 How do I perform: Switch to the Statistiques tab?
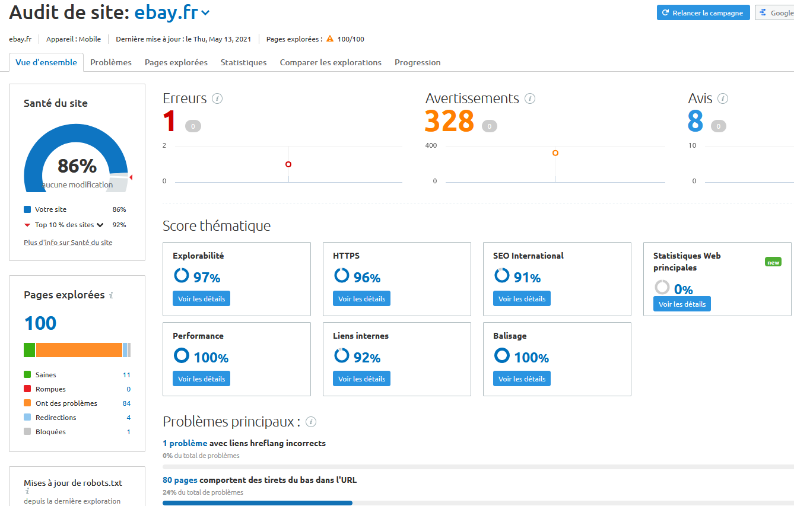point(243,62)
